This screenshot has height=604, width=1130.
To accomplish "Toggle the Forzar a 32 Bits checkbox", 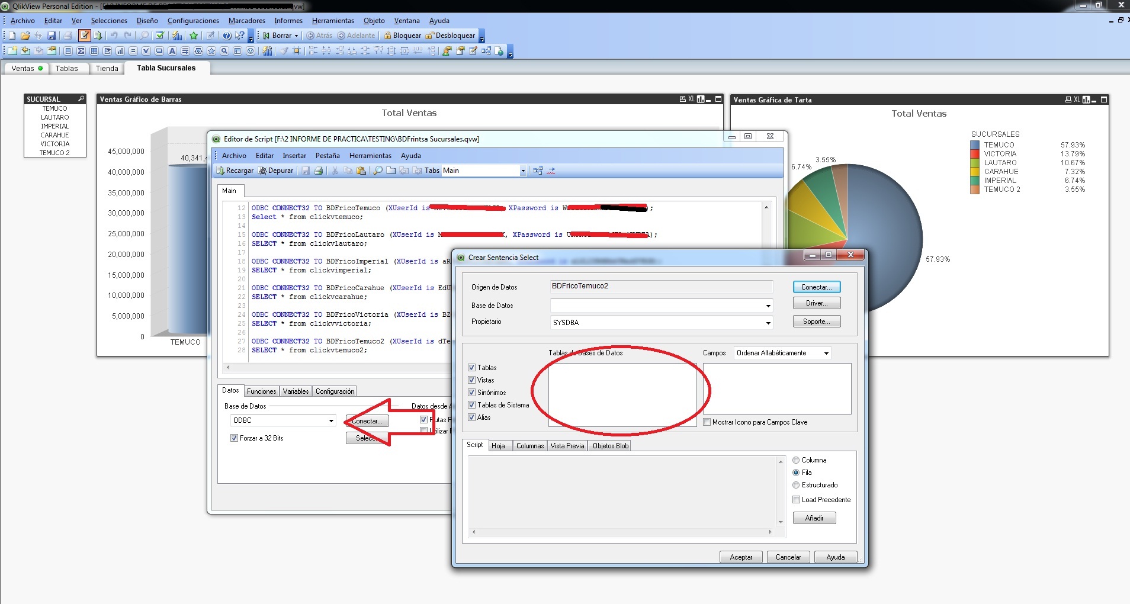I will tap(235, 438).
